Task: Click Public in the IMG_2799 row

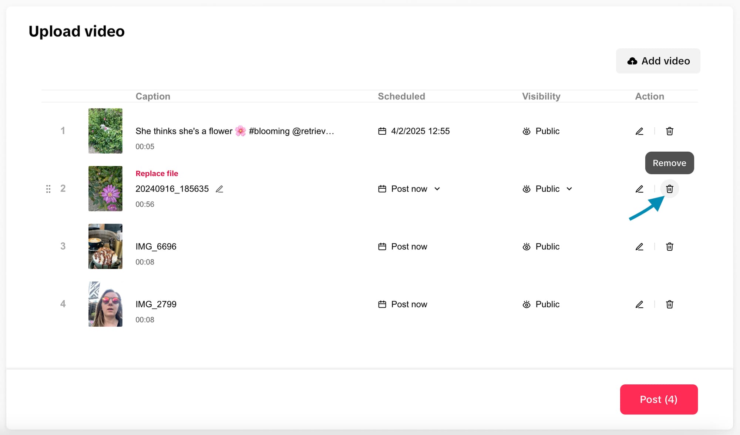Action: pyautogui.click(x=548, y=304)
